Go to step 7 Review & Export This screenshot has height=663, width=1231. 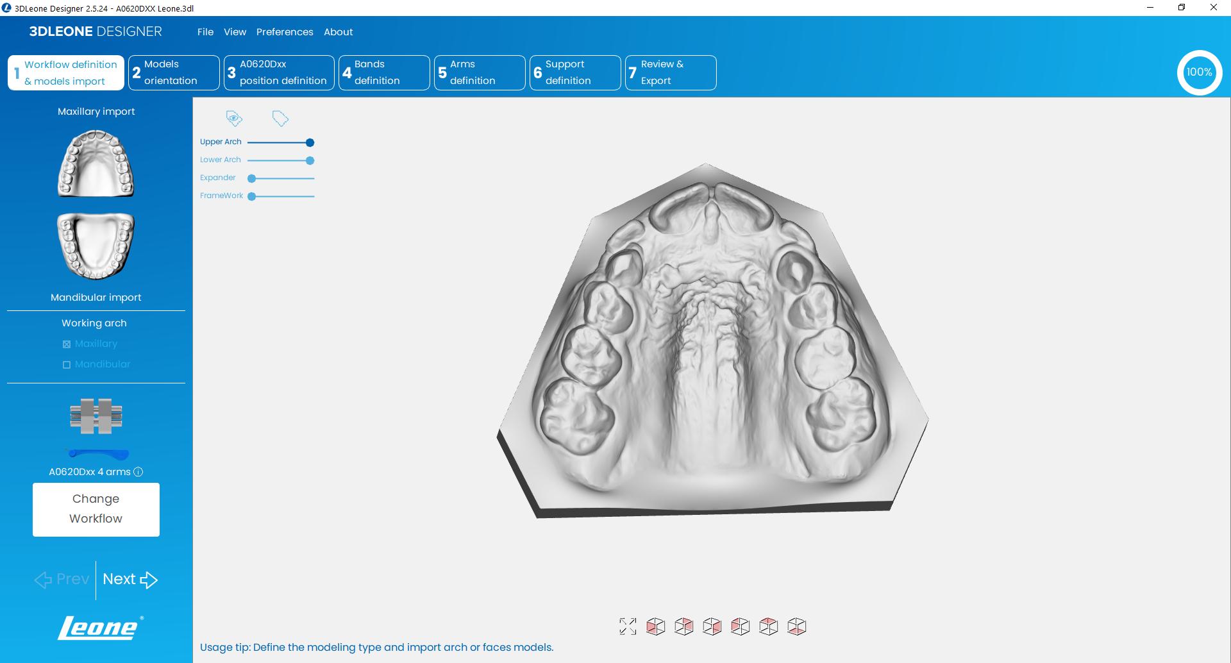[x=671, y=72]
